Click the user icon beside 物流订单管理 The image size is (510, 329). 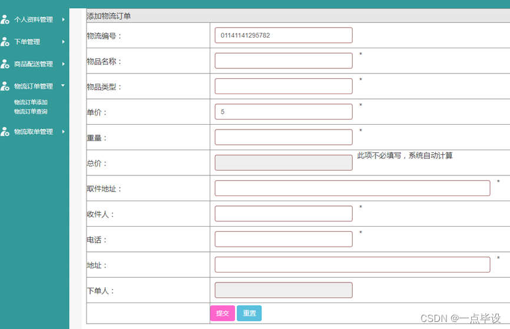click(5, 86)
